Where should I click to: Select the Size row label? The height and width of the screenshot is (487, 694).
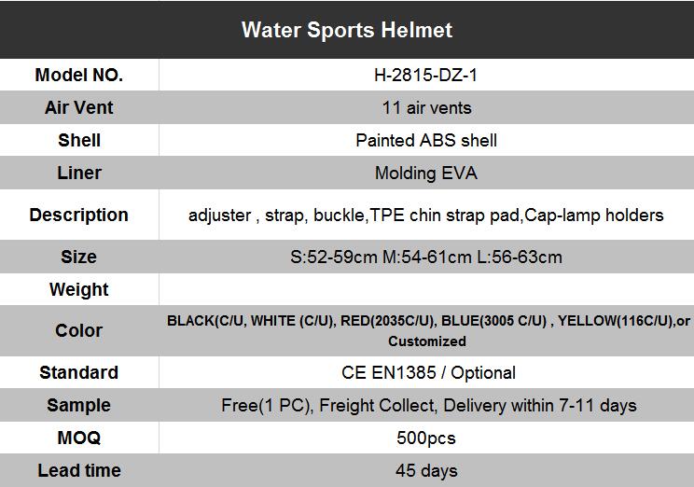(x=79, y=257)
